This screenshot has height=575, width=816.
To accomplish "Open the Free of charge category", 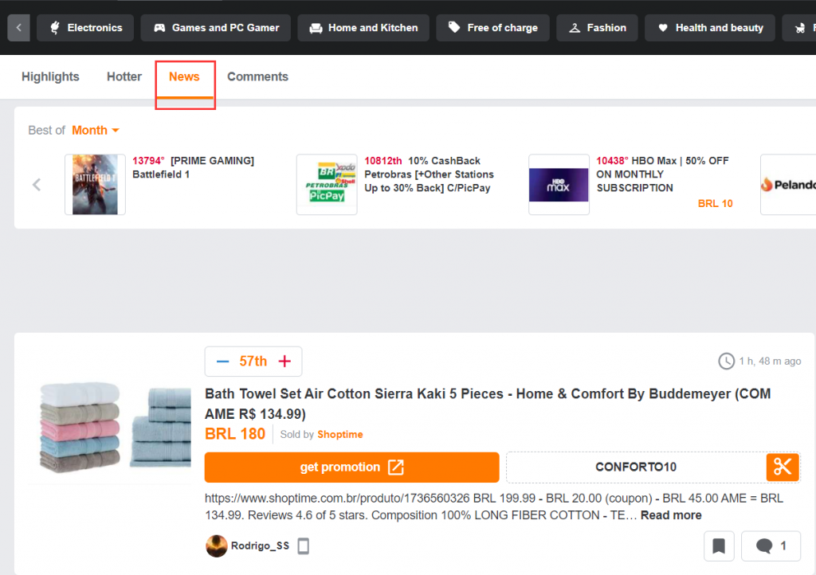I will 492,28.
